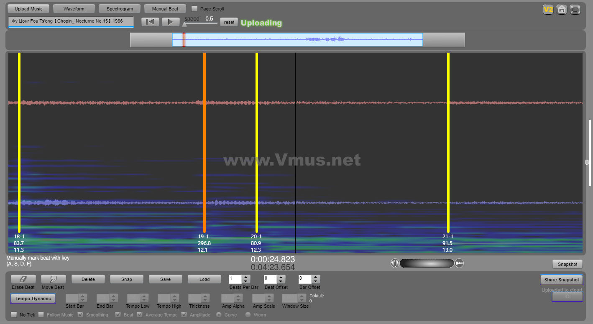Click the orange 19-1 beat marker
Screen dimensions: 593x324
pos(204,142)
